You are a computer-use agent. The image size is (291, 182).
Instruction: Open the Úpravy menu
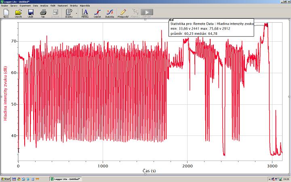(14, 6)
